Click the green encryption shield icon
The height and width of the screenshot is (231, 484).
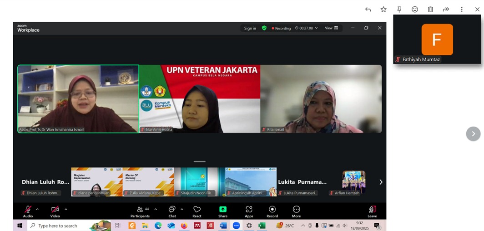pos(264,28)
